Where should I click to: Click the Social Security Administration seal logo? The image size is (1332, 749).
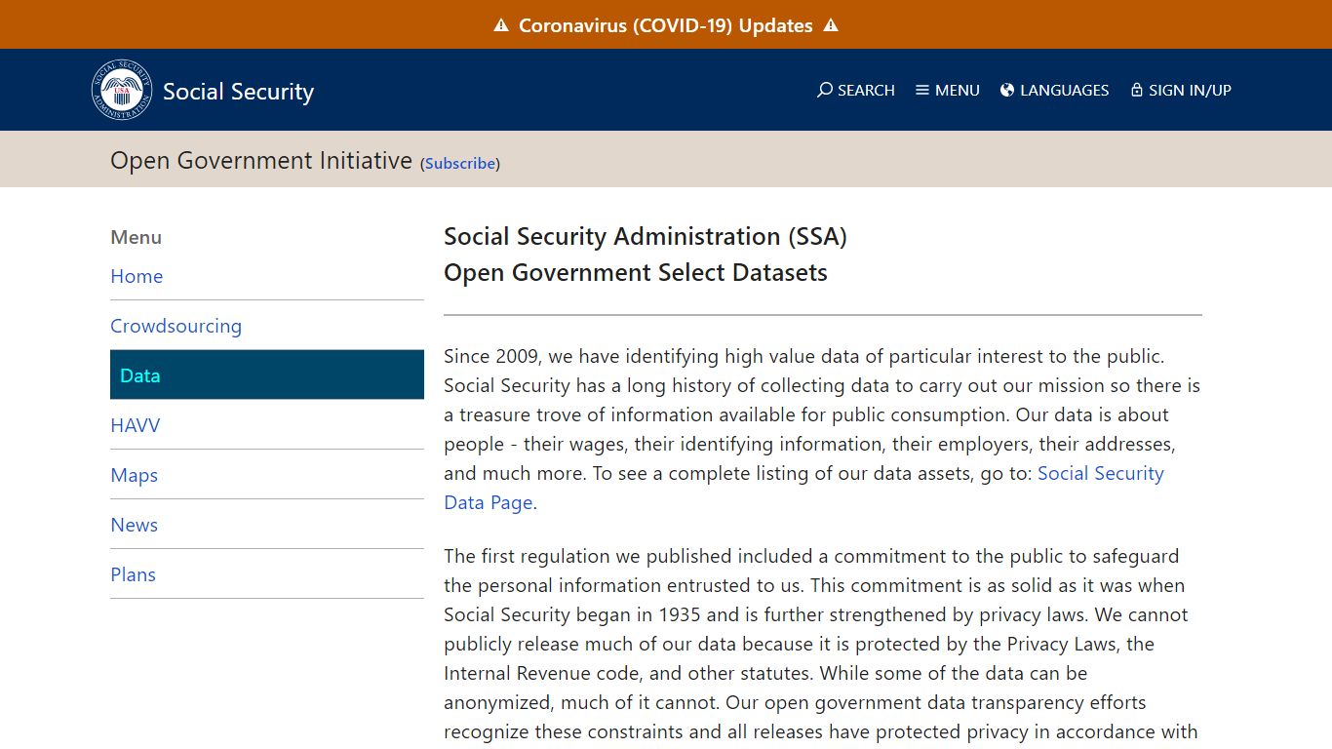tap(122, 90)
